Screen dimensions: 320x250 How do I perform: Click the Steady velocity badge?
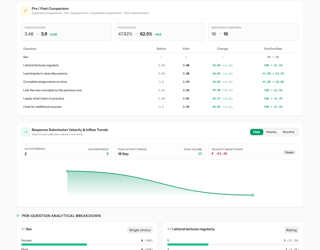click(x=289, y=152)
